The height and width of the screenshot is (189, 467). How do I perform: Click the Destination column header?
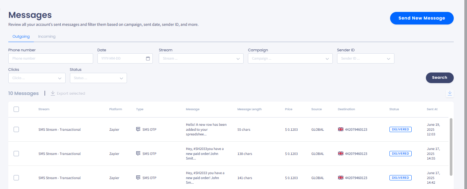tap(346, 109)
